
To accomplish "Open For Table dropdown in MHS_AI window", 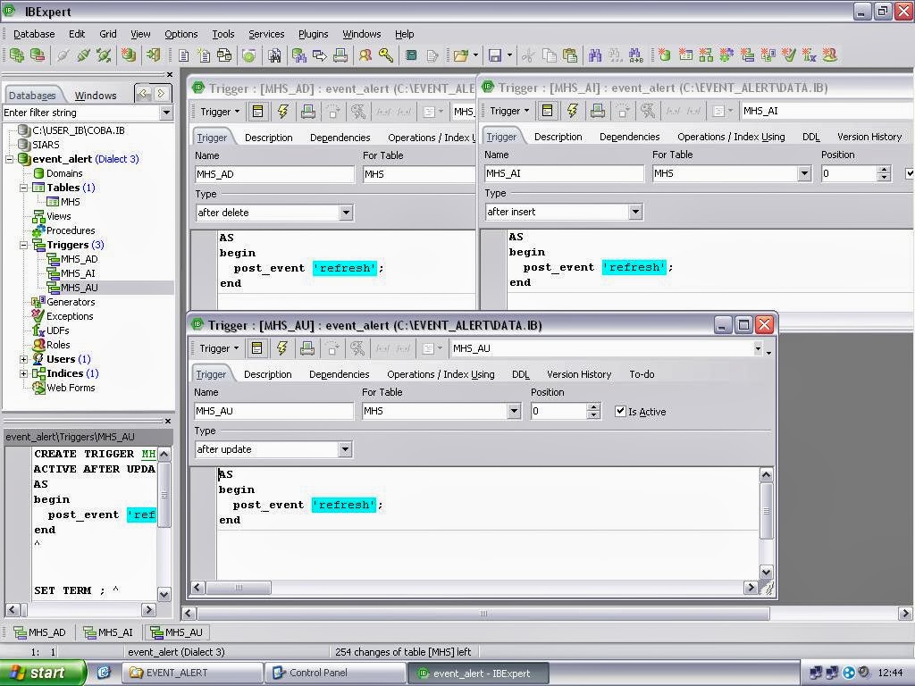I will 804,173.
